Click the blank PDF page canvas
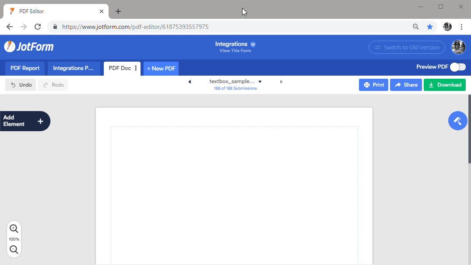Viewport: 471px width, 265px height. [x=234, y=186]
